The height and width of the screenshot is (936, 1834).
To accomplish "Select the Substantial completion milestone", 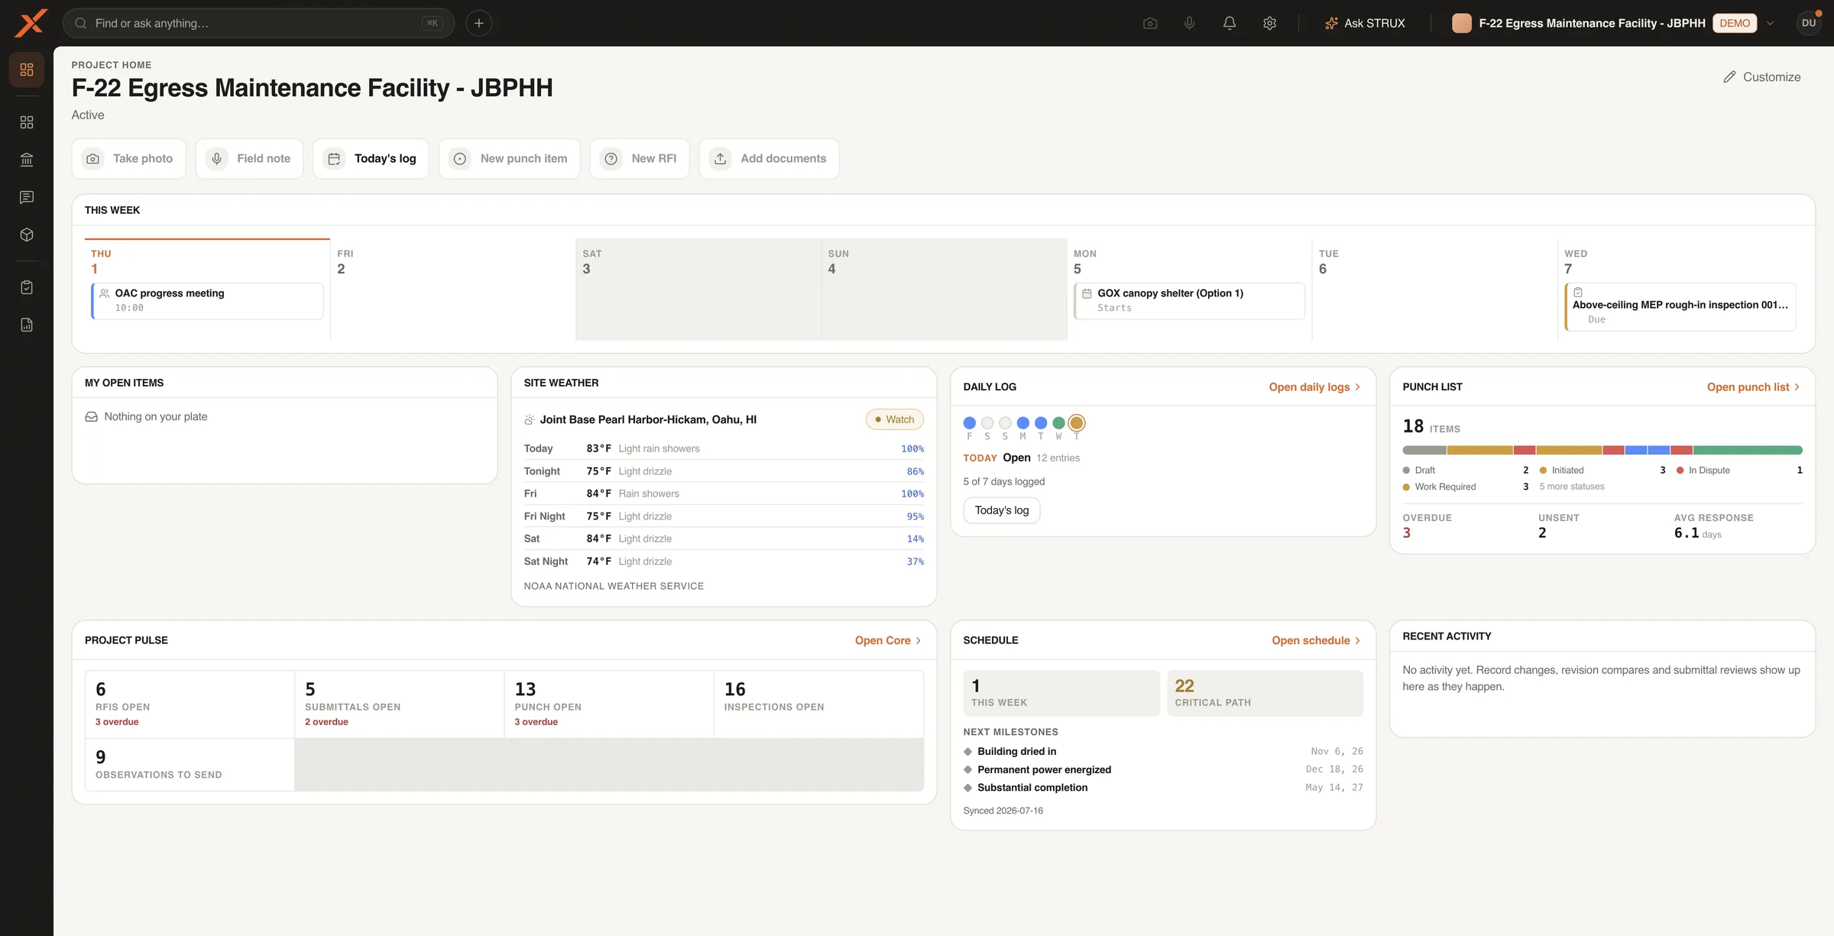I will pos(1163,788).
